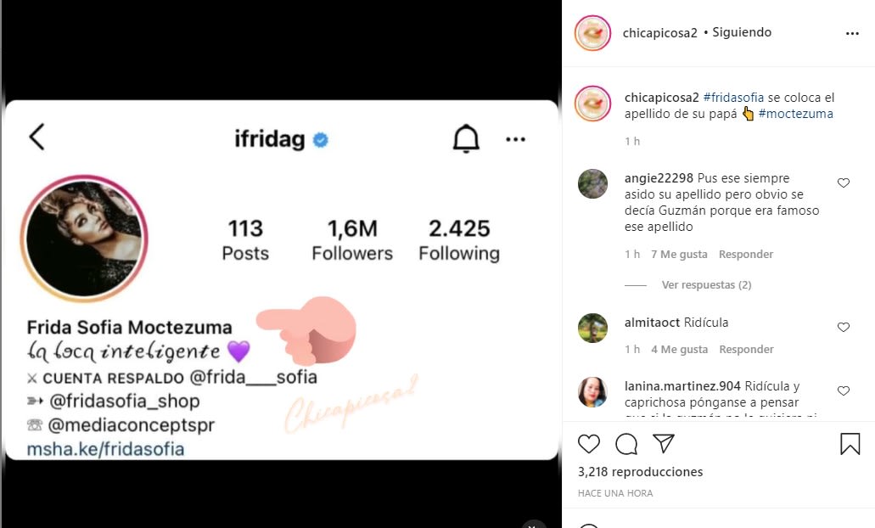Heart lanina.martinez.904's comment
This screenshot has height=528, width=875.
(x=843, y=391)
